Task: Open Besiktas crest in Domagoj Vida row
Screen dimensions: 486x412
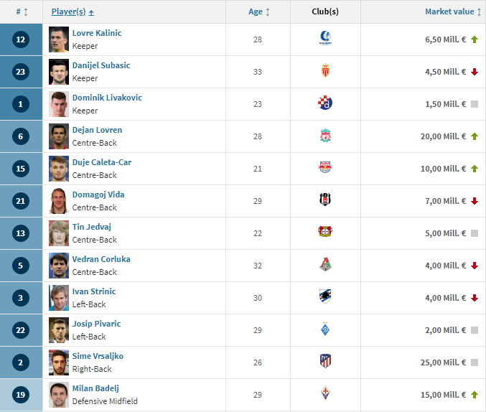Action: pyautogui.click(x=325, y=200)
